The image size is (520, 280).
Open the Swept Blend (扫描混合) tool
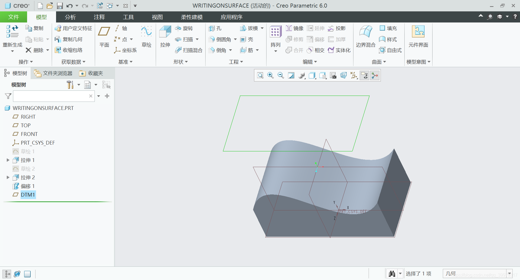click(x=189, y=50)
